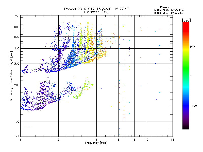Screen dimensions: 203x152
Task: Click the "Frequency [MHz]" axis label
Action: 96,143
